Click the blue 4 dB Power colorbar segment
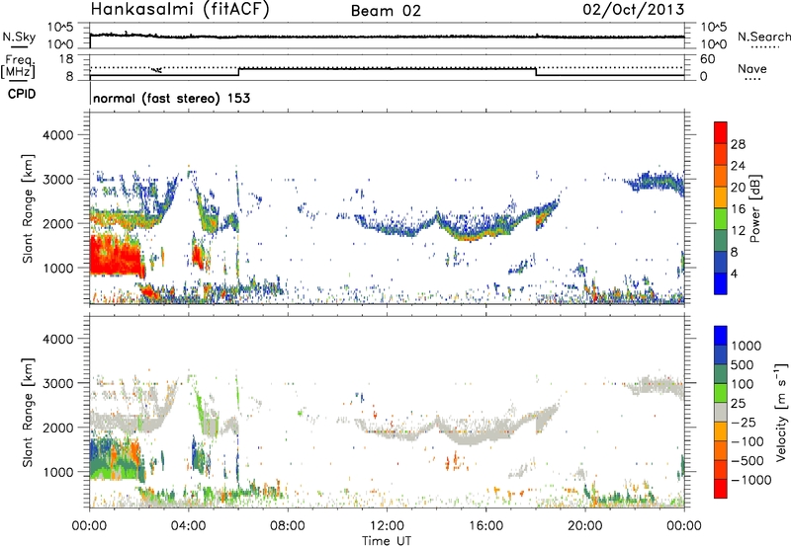Viewport: 791px width, 547px height. (721, 283)
